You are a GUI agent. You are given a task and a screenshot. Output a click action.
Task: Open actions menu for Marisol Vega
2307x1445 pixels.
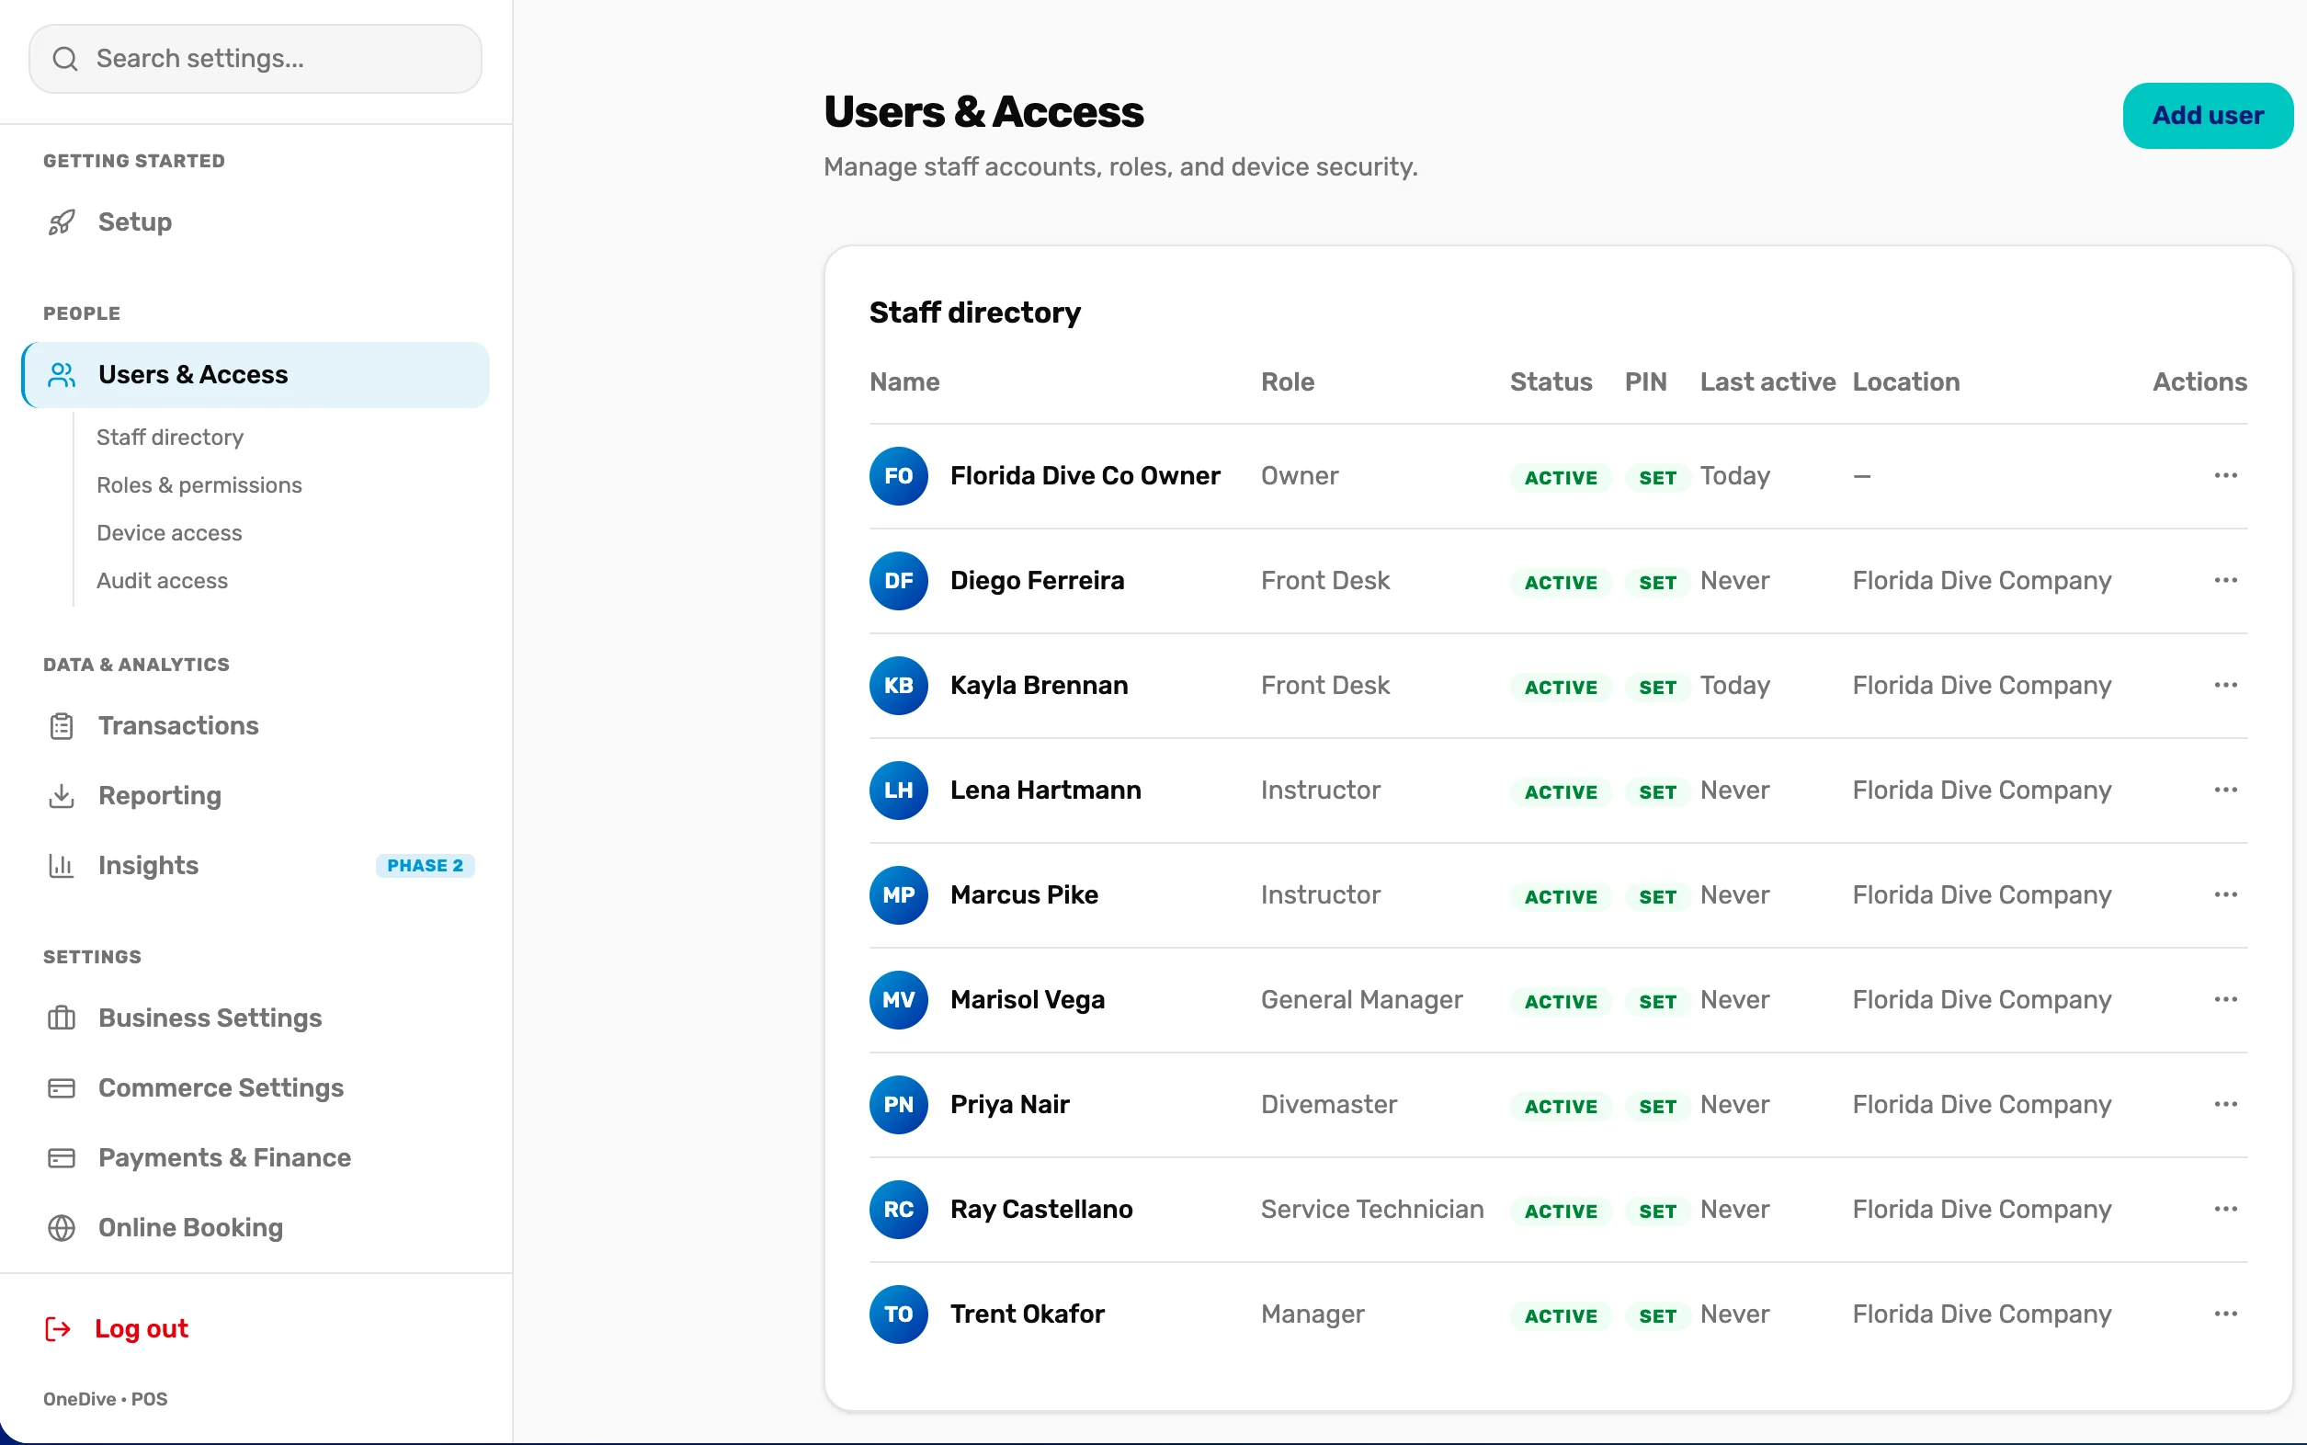coord(2225,1000)
